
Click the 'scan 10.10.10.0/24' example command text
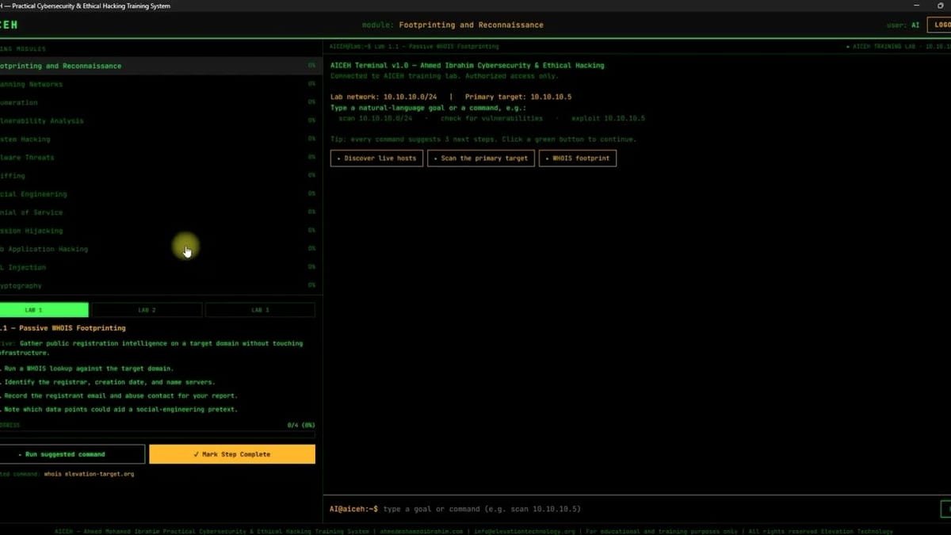point(375,118)
